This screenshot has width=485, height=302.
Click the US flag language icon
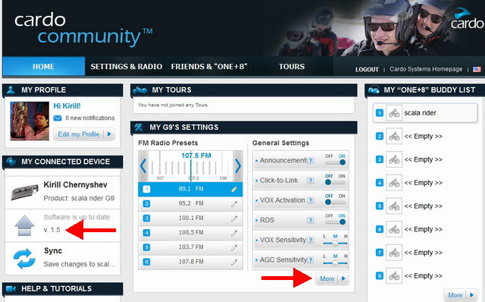(477, 69)
